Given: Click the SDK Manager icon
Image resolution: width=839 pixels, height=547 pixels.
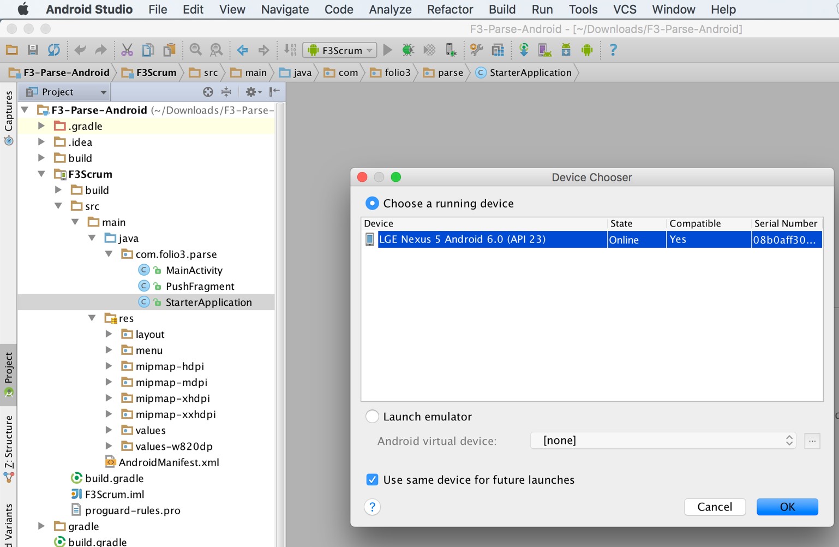Looking at the screenshot, I should (x=566, y=50).
